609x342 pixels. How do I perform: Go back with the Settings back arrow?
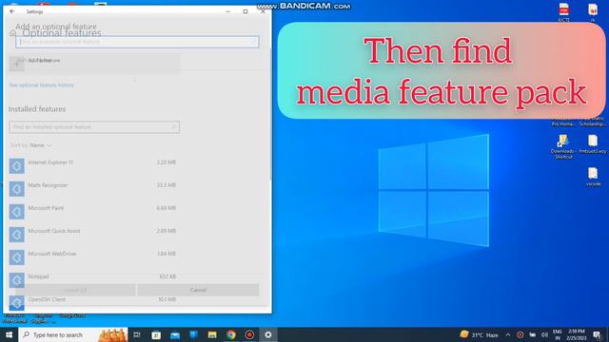tap(12, 11)
